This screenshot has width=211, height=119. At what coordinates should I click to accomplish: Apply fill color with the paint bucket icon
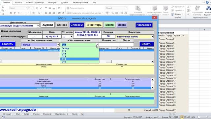point(33,13)
